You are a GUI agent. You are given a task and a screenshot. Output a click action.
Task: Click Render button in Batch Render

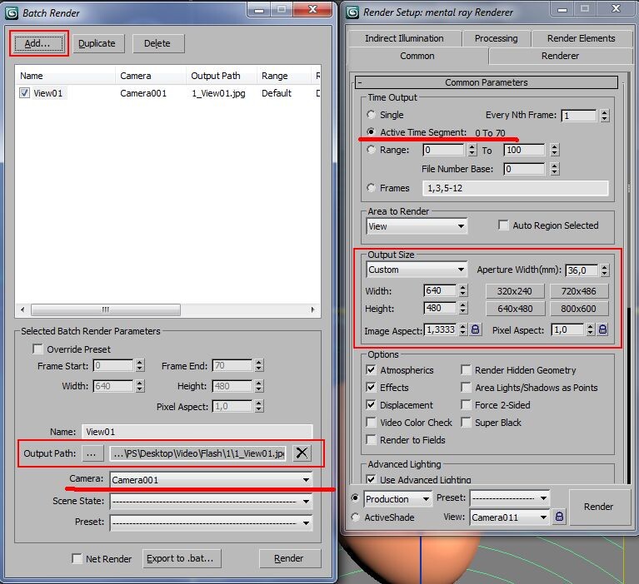(290, 558)
